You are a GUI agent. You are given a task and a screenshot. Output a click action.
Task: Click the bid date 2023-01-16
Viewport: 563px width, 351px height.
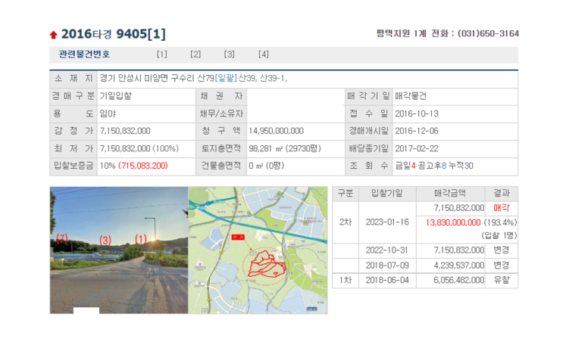click(387, 222)
